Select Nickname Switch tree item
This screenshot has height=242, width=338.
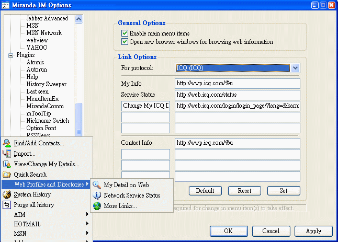pyautogui.click(x=48, y=121)
